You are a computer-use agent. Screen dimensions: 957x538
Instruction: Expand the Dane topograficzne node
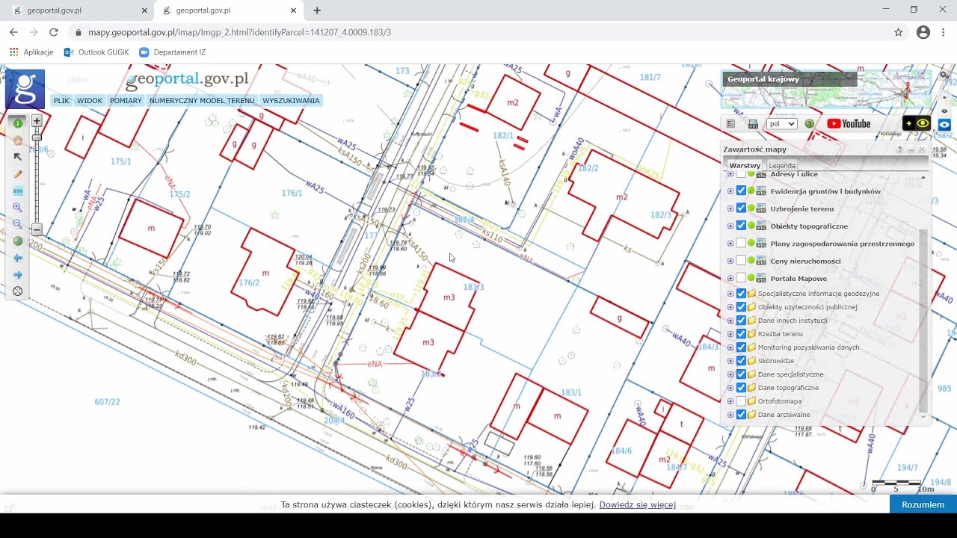click(x=730, y=388)
